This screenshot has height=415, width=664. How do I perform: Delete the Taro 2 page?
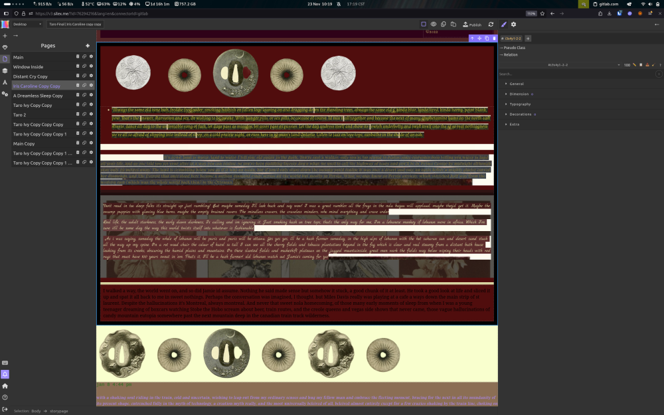pyautogui.click(x=78, y=115)
